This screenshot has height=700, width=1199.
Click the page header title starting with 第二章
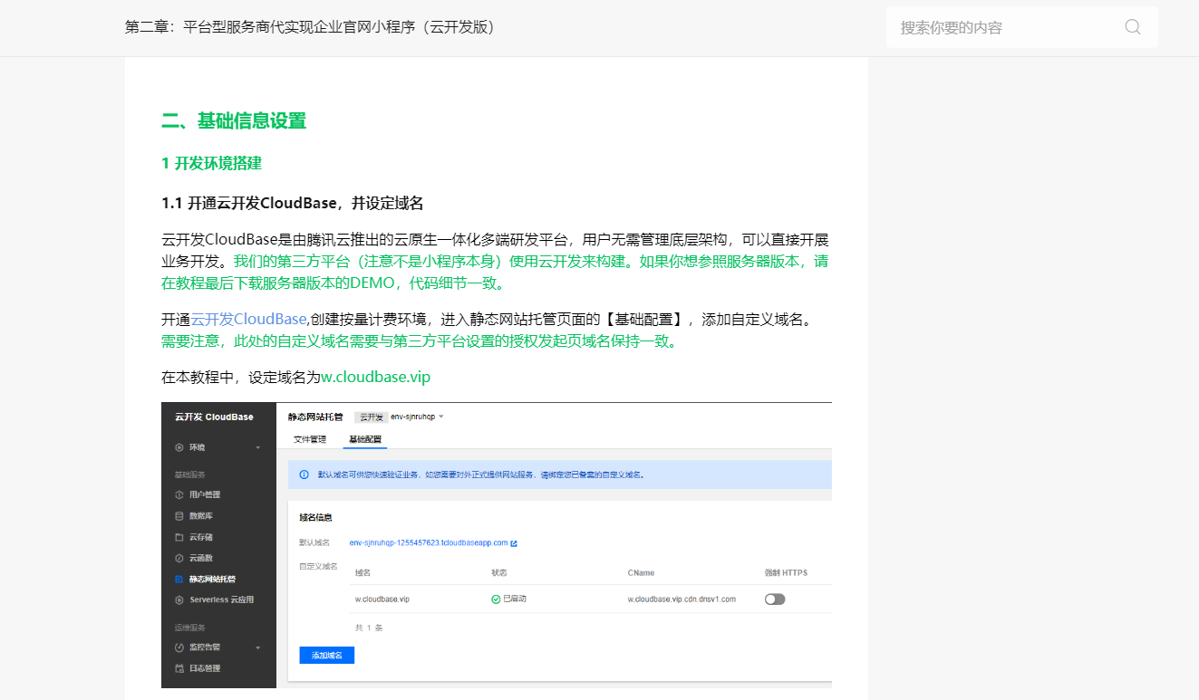pyautogui.click(x=312, y=27)
